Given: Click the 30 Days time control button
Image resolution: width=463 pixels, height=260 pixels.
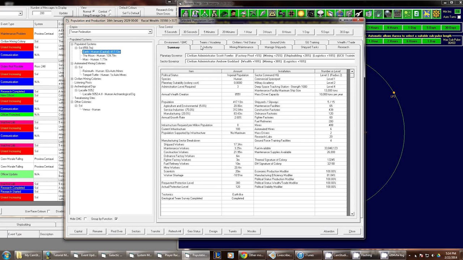Looking at the screenshot, I should 344,32.
